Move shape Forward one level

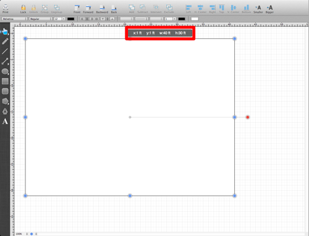pyautogui.click(x=88, y=9)
